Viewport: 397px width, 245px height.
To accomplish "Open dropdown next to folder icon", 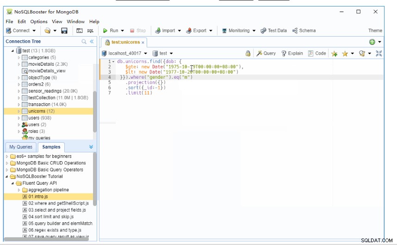I will 55,31.
